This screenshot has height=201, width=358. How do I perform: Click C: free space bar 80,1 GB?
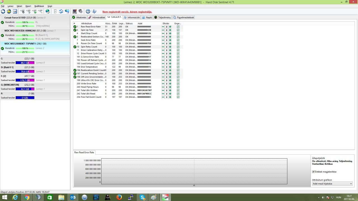25,63
